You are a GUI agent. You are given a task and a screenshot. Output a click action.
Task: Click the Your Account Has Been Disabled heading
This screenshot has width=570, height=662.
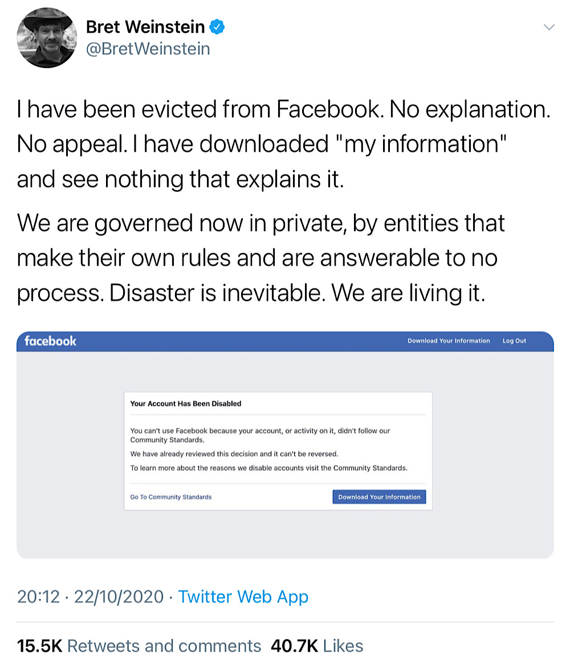point(186,404)
